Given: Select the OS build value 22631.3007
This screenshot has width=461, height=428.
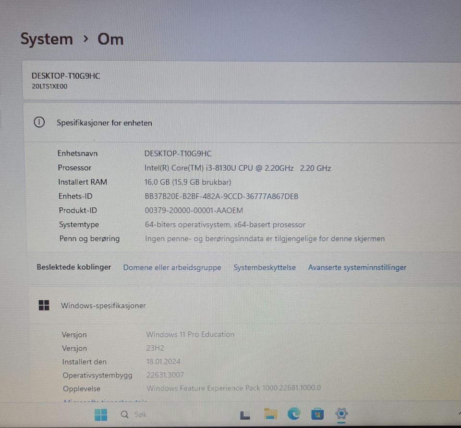Looking at the screenshot, I should tap(165, 375).
